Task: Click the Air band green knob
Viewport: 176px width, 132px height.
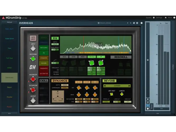Action: 101,63
